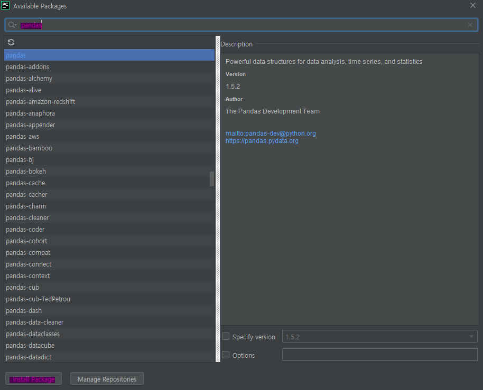Select pandas-datadict package
The width and height of the screenshot is (483, 390).
pyautogui.click(x=109, y=357)
